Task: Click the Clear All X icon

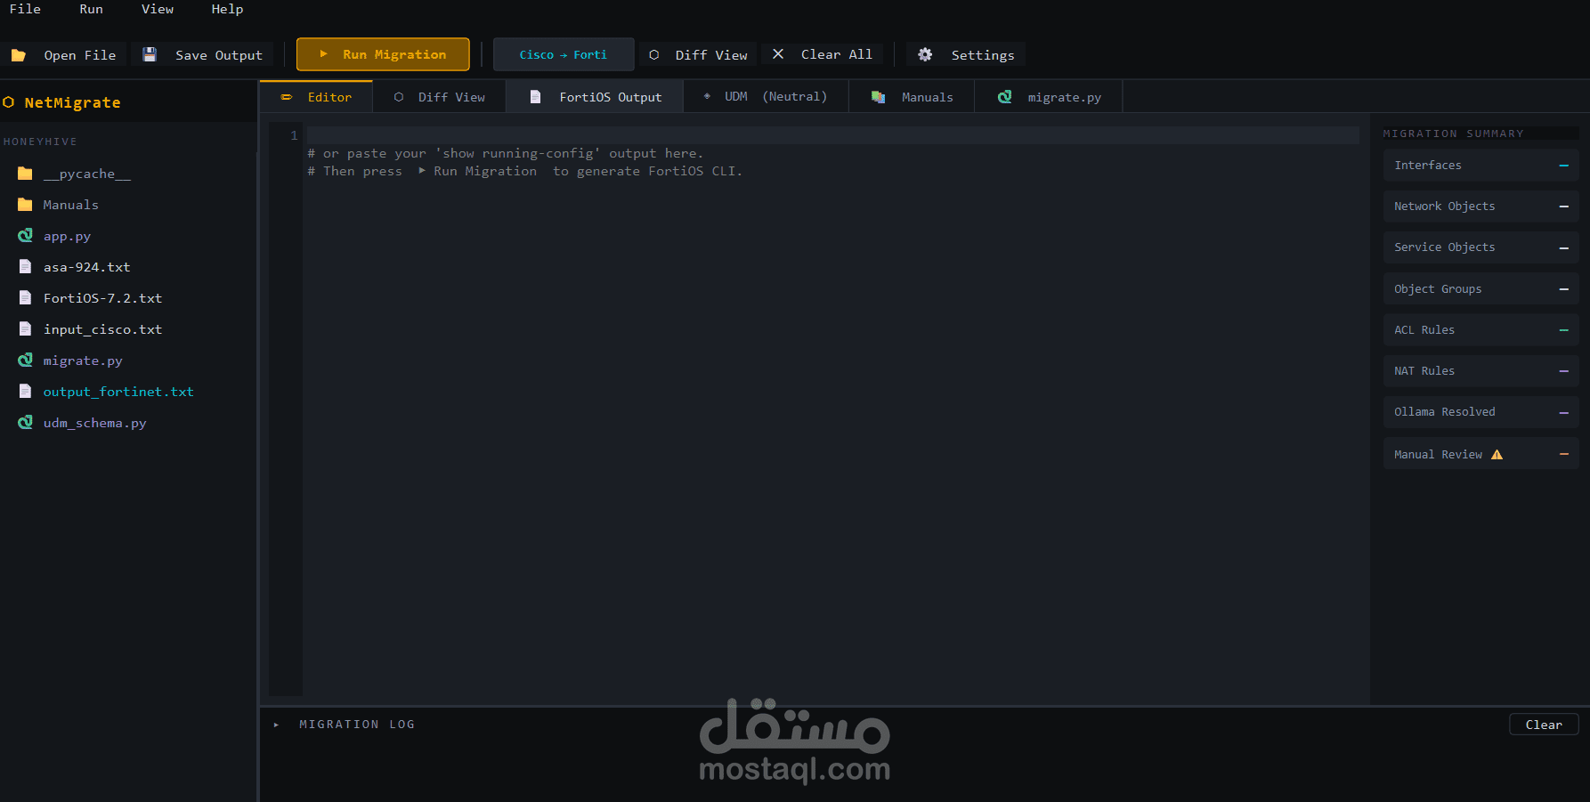Action: click(778, 54)
